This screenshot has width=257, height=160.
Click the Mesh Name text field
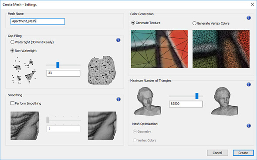pos(38,21)
